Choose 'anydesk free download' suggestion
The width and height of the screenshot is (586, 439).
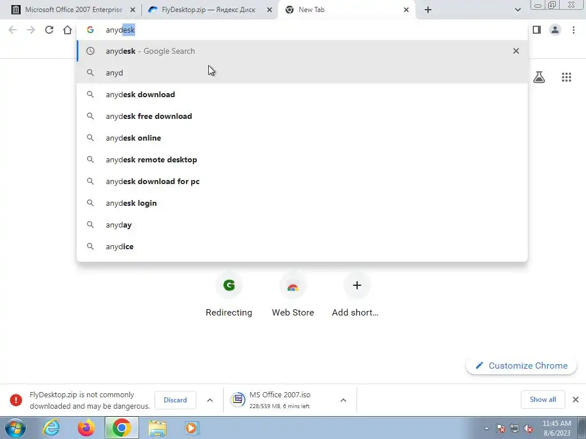pyautogui.click(x=302, y=116)
